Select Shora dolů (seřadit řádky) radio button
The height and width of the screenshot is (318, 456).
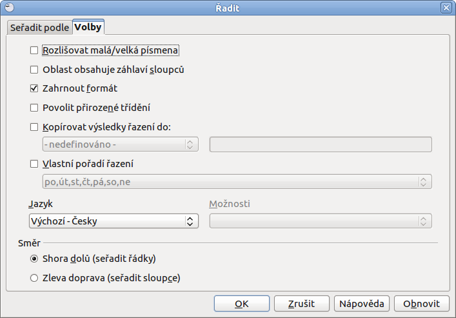(34, 259)
